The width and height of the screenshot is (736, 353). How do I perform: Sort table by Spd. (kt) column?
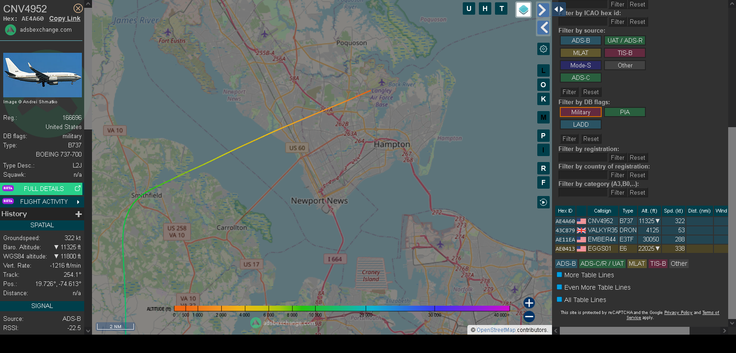click(673, 211)
